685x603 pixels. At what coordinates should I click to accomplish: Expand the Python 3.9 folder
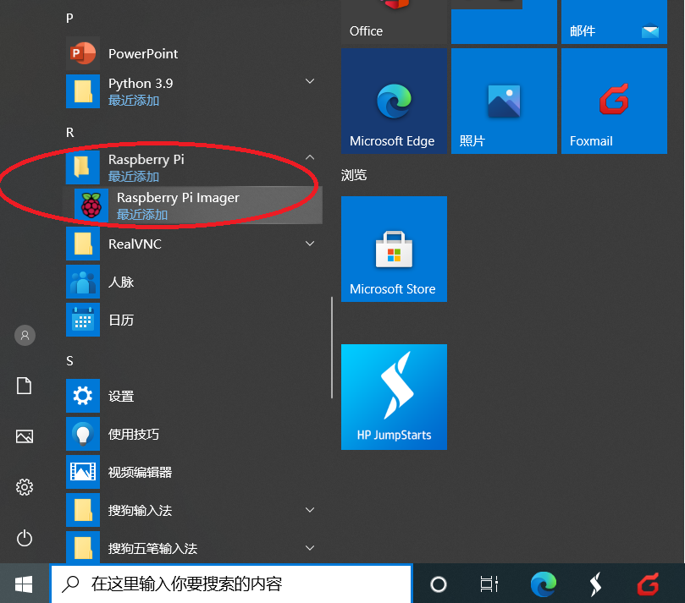(x=309, y=80)
